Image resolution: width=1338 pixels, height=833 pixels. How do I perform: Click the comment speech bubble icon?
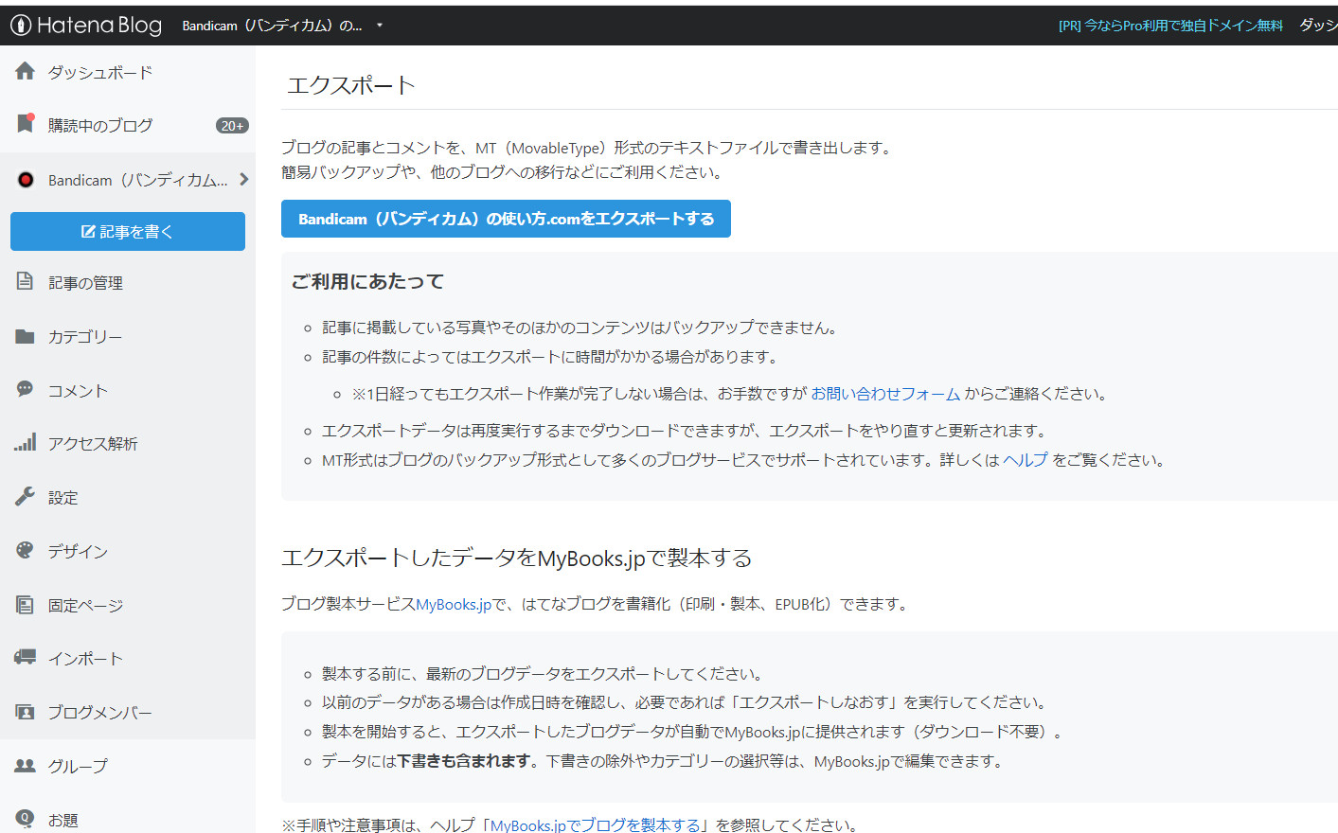(x=26, y=389)
